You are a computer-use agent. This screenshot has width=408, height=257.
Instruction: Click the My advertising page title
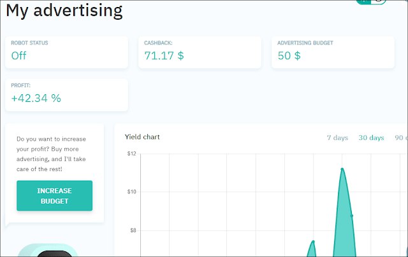[64, 11]
